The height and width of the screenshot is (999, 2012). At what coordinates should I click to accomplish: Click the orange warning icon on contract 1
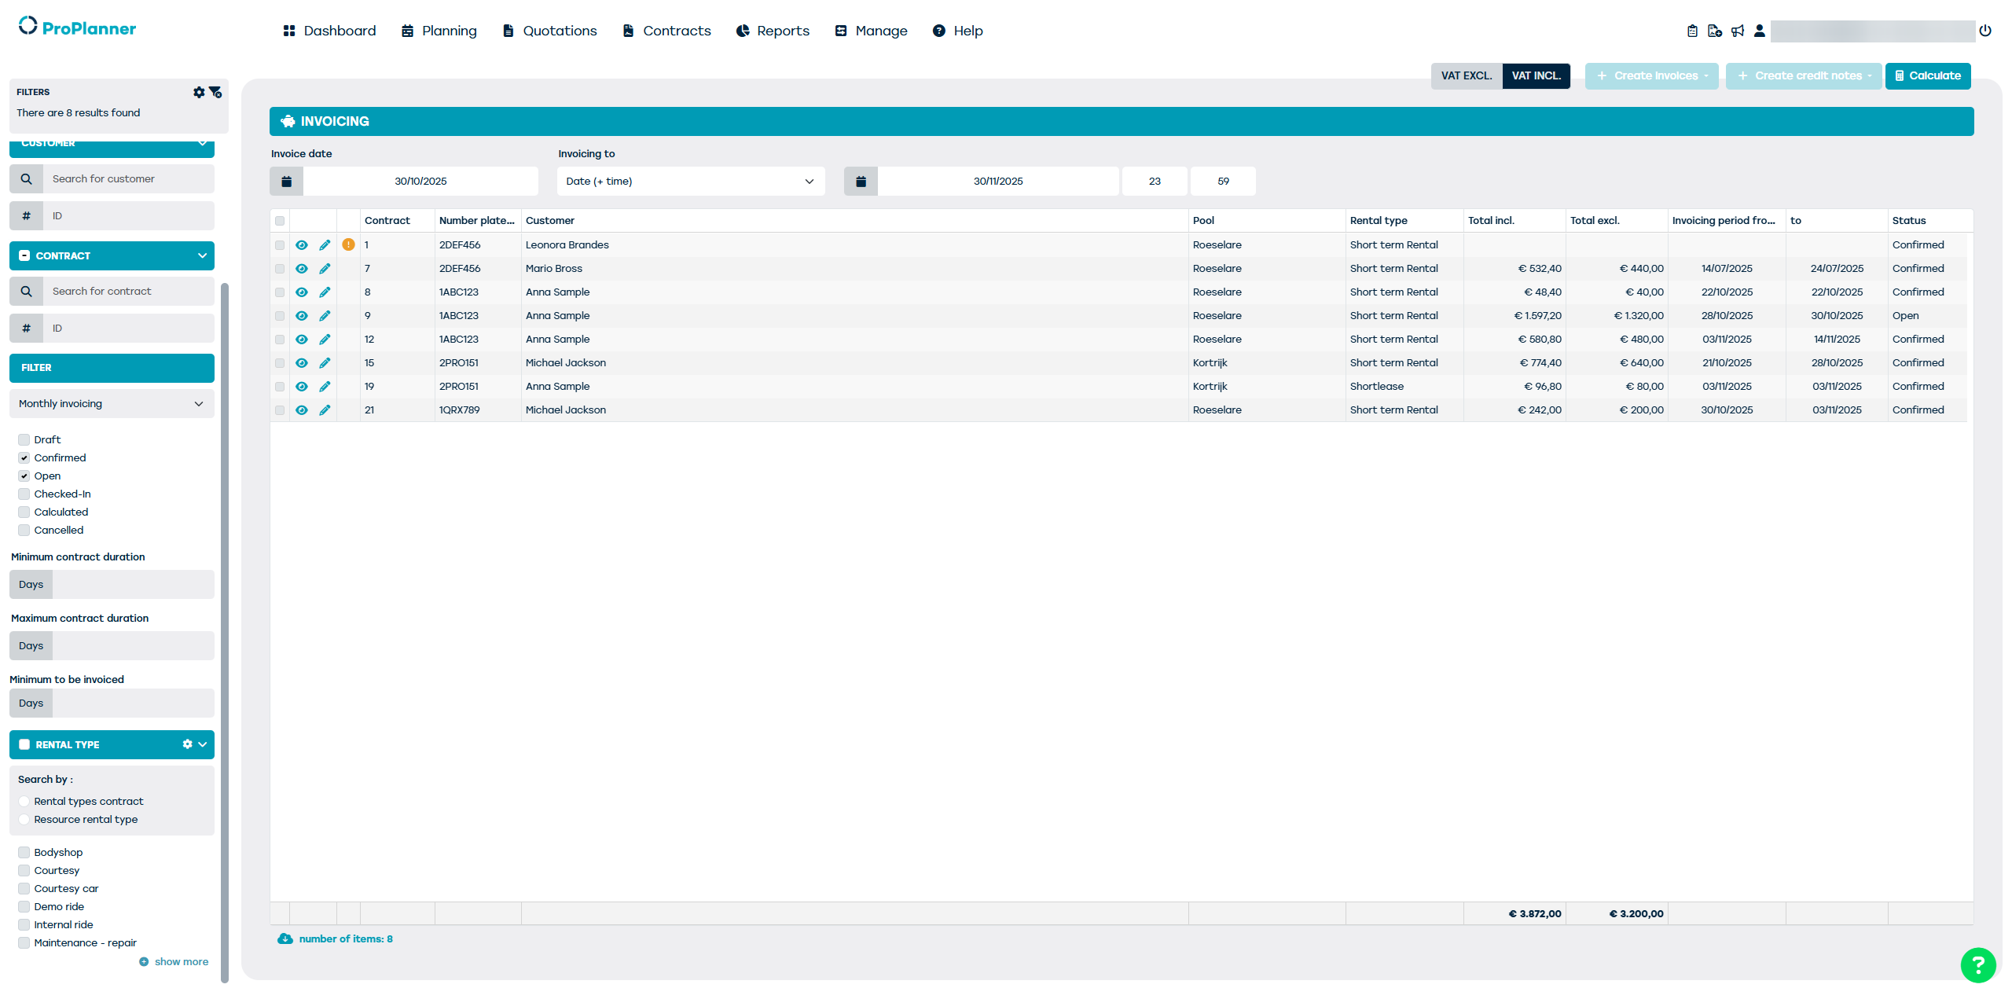348,245
